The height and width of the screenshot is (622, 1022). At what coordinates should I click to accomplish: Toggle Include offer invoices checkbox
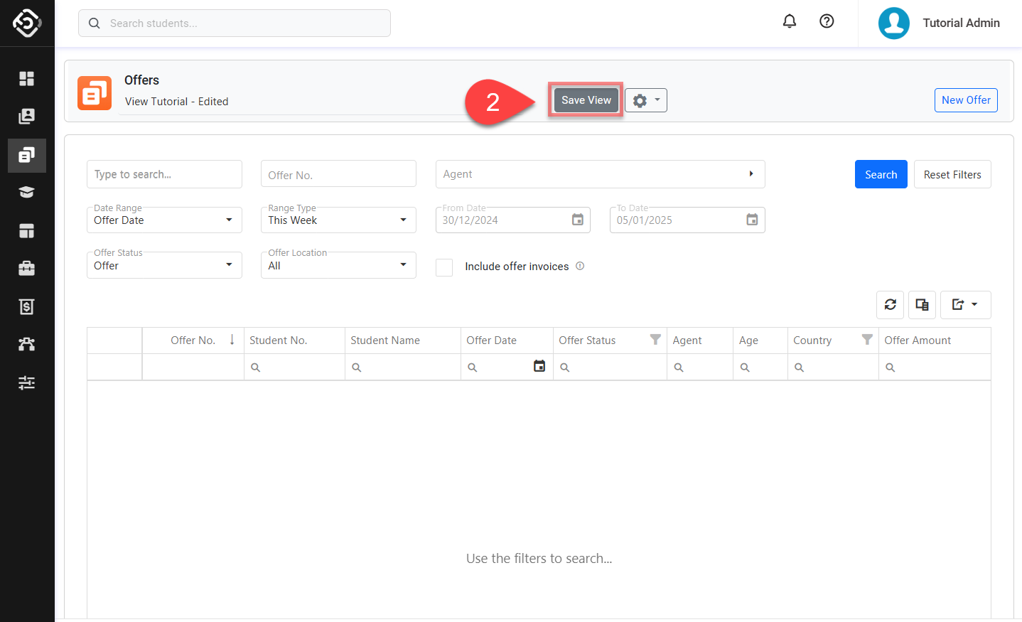[x=444, y=267]
